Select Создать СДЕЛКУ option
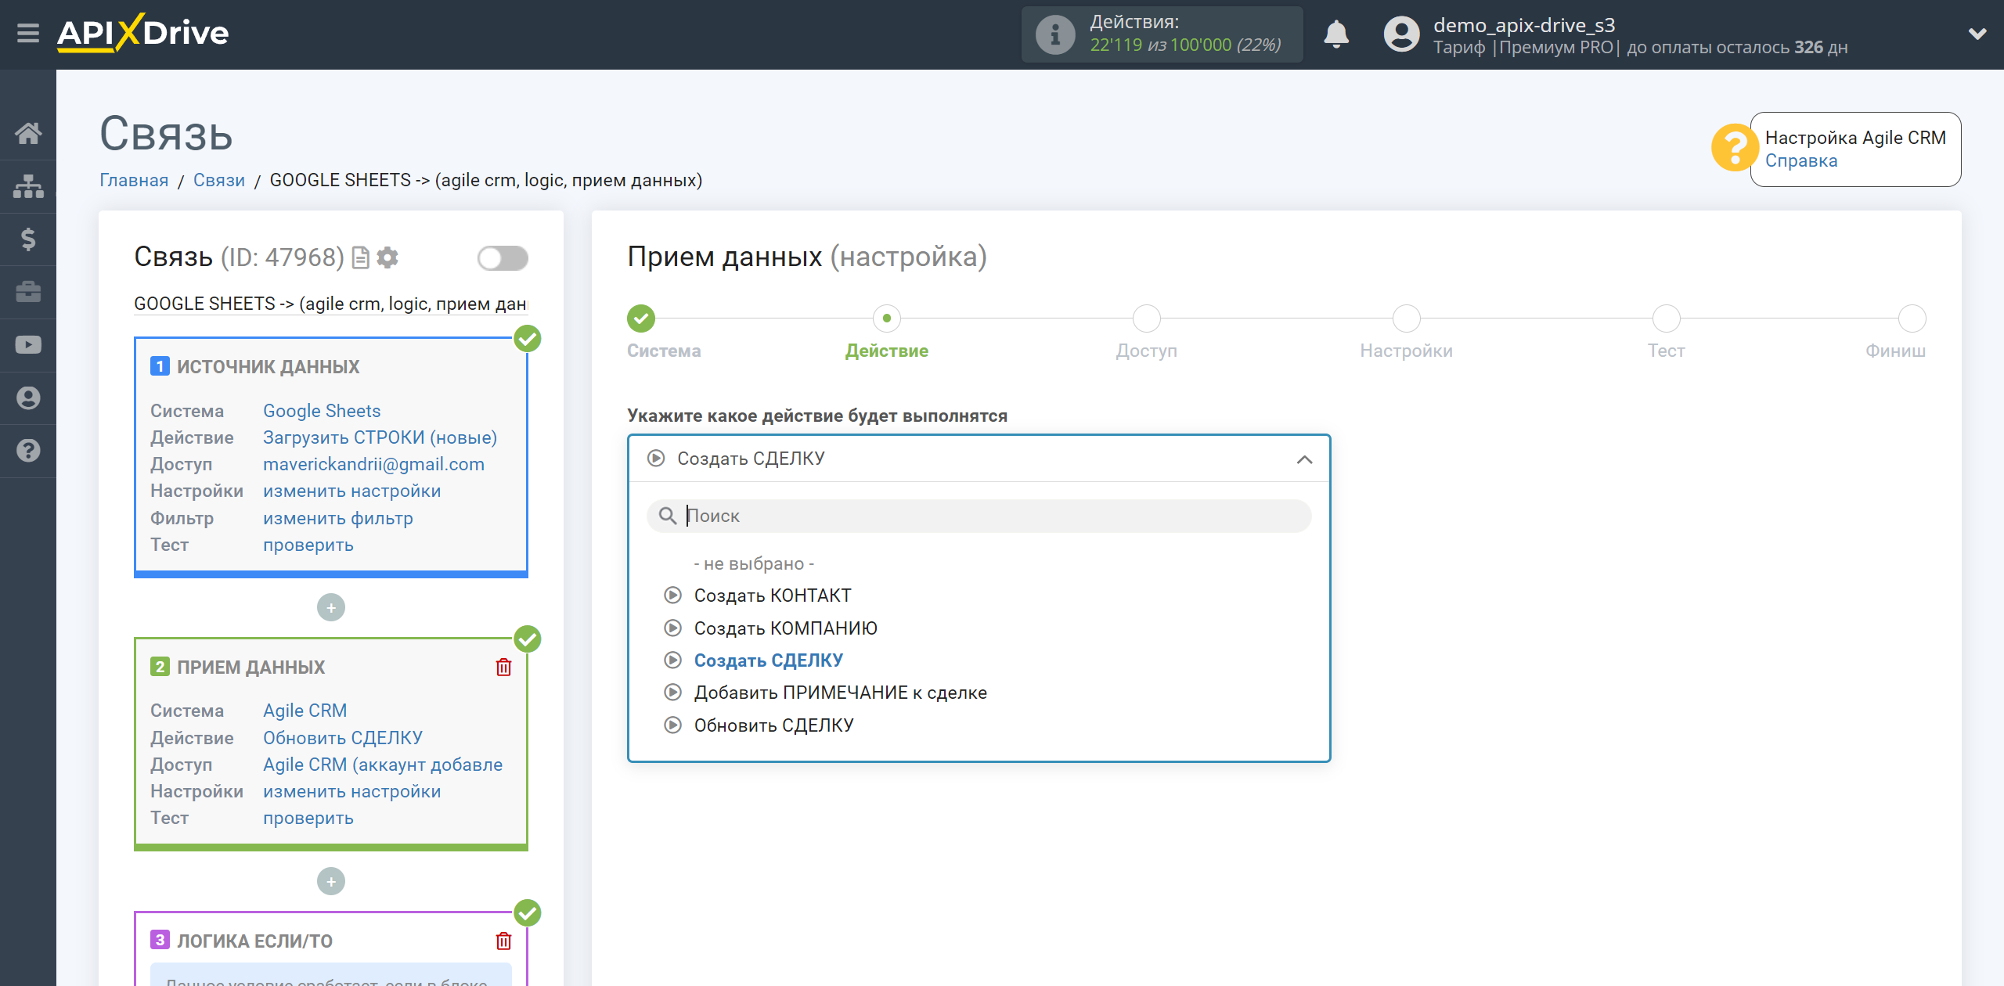Screen dimensions: 2004x986 [x=768, y=660]
